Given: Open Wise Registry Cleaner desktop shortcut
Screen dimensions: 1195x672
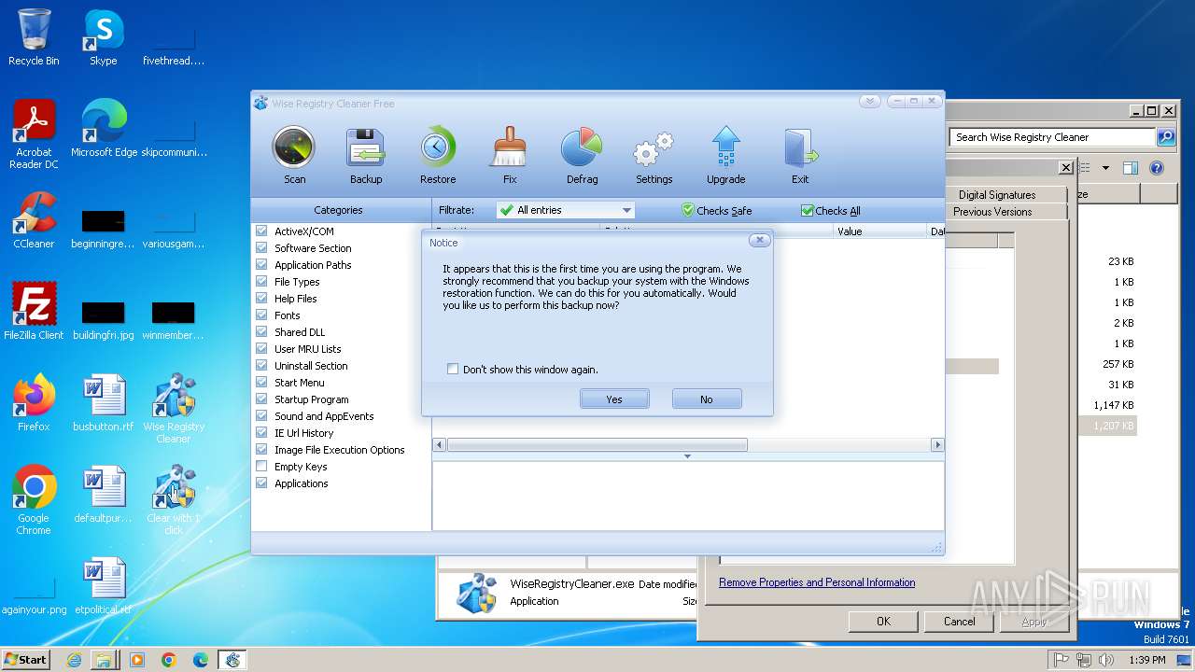Looking at the screenshot, I should [x=174, y=409].
